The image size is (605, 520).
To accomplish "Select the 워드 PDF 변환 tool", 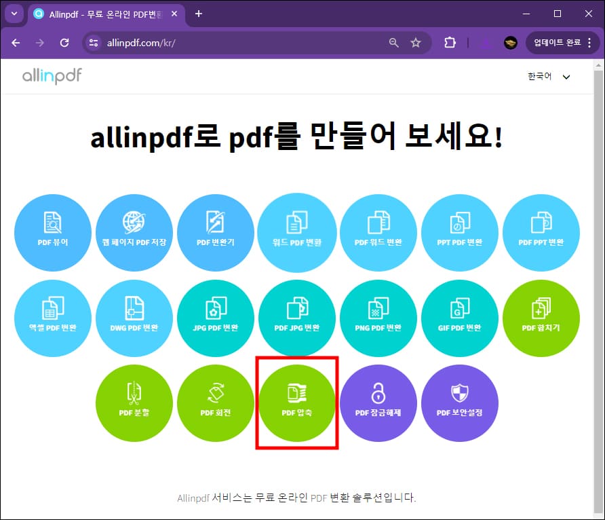I will click(297, 233).
